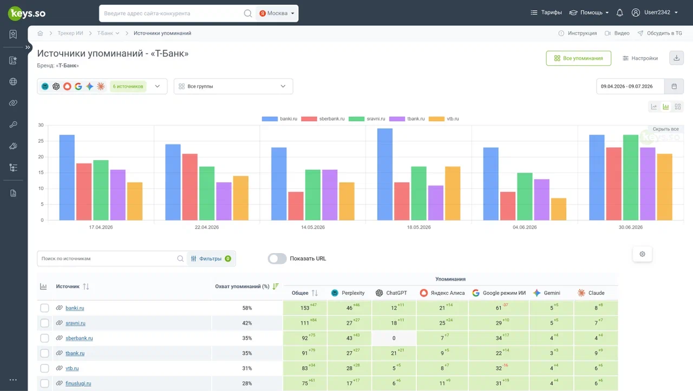Check the vtb.ru row checkbox
This screenshot has height=391, width=693.
(44, 368)
